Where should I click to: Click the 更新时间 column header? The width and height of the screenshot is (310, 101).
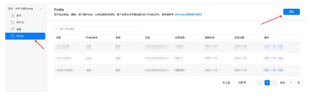coord(210,38)
